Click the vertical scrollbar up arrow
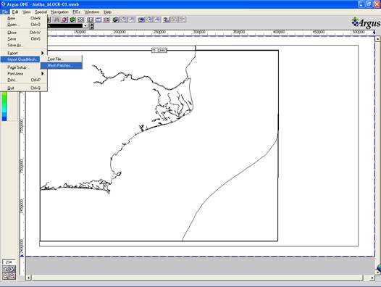Screen dimensions: 381x287 click(378, 38)
